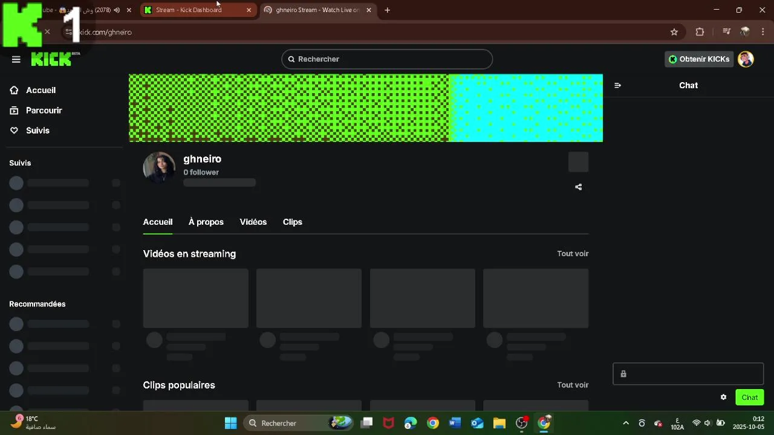Click the address bar URL kick.com/ghneiro

coord(106,32)
